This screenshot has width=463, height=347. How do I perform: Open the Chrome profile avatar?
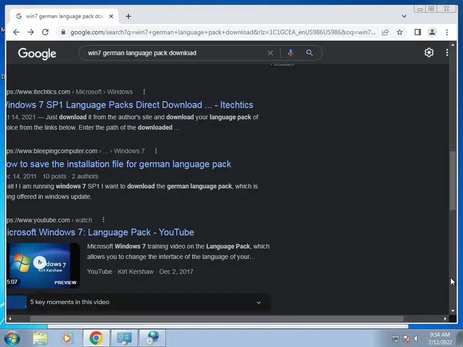point(432,32)
